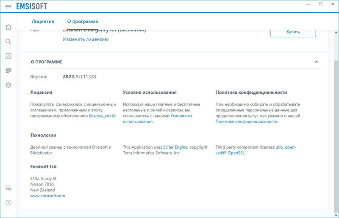Screen dimensions: 339x218
Task: Select the О программе tab
Action: pos(83,21)
